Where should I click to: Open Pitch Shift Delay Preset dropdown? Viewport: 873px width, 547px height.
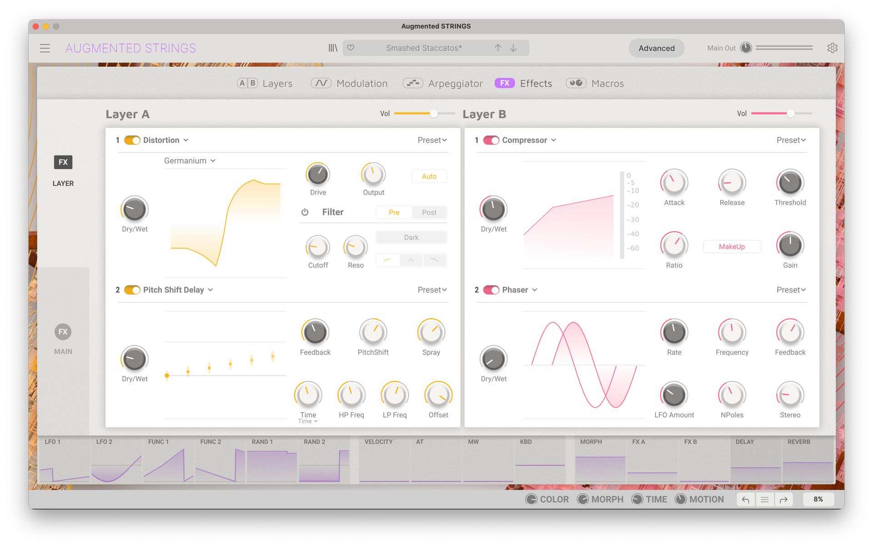coord(432,290)
